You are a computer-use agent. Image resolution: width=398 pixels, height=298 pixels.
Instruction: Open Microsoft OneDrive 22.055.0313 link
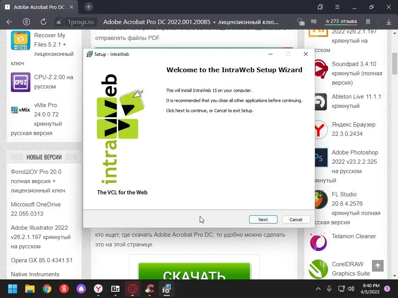(36, 209)
